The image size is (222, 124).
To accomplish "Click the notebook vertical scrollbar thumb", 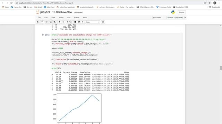I will pos(221,68).
